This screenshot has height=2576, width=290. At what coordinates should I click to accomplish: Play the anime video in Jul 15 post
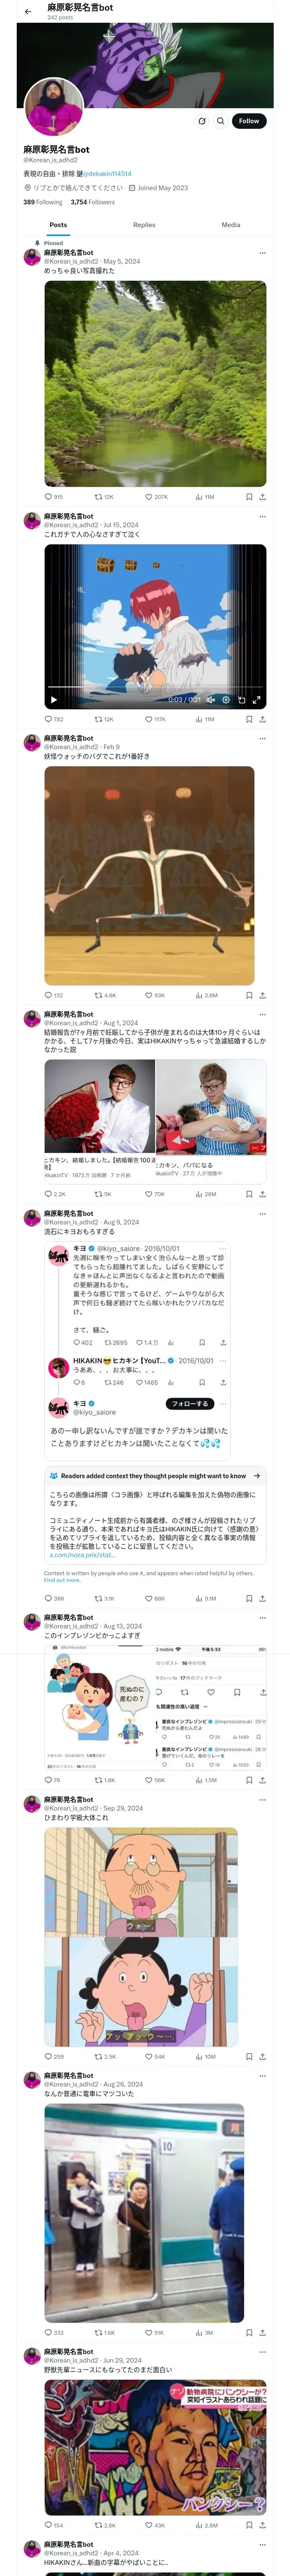[x=54, y=700]
